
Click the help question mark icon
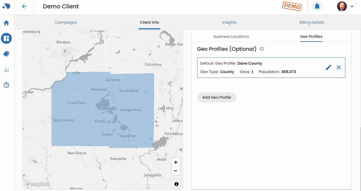pyautogui.click(x=6, y=85)
